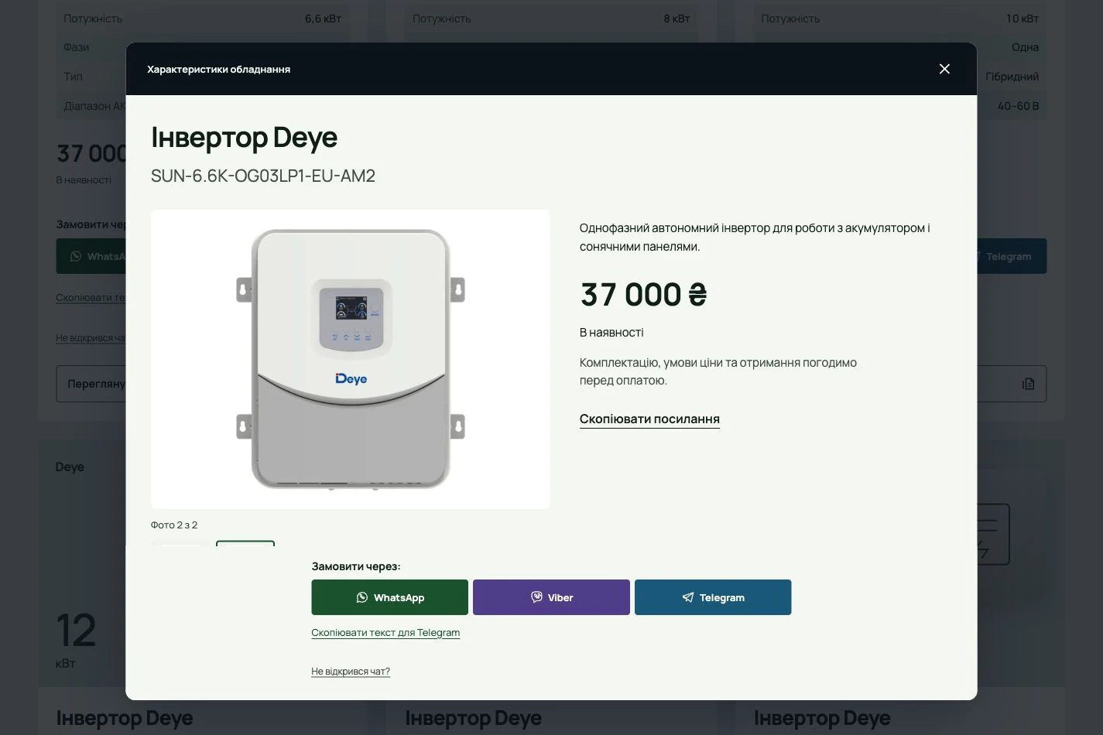Image resolution: width=1103 pixels, height=735 pixels.
Task: Click the 40-60 В range value in background
Action: pyautogui.click(x=1019, y=106)
